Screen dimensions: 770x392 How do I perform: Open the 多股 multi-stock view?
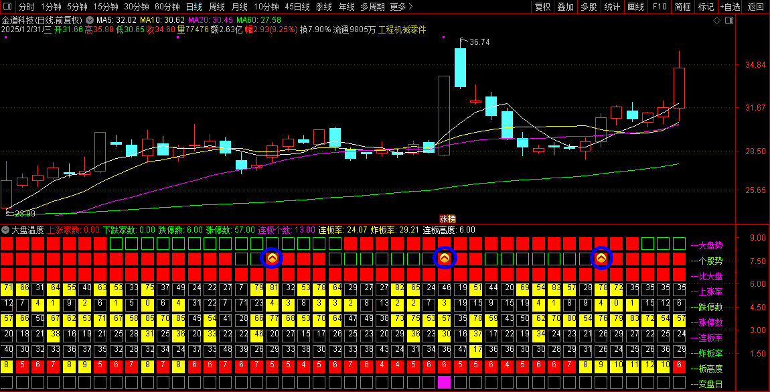589,7
